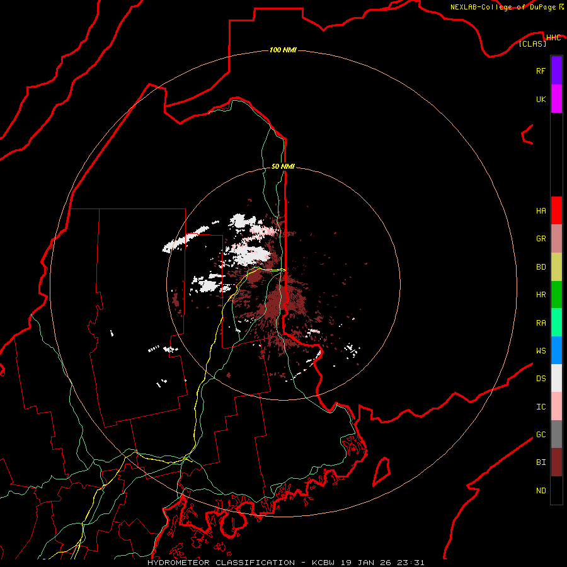Pick the RA light green legend swatch
The image size is (567, 567).
coord(556,323)
